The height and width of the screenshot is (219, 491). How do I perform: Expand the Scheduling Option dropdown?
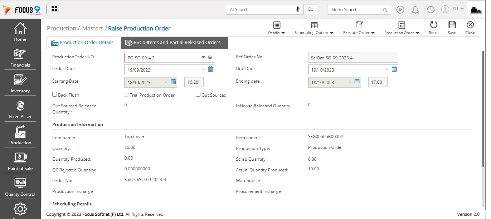(314, 28)
